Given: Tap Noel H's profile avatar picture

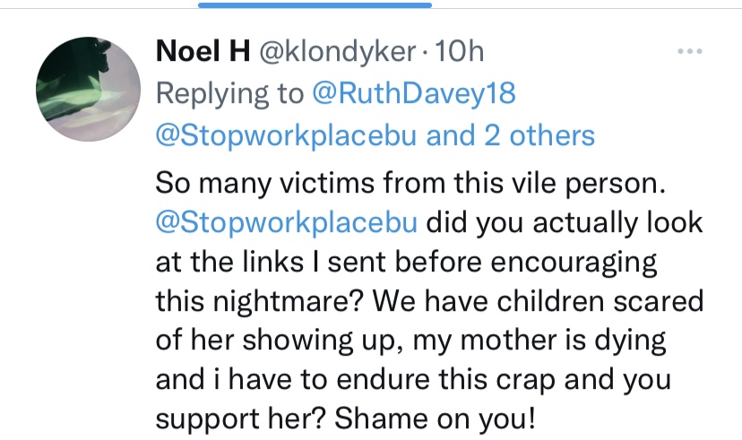Looking at the screenshot, I should coord(87,89).
